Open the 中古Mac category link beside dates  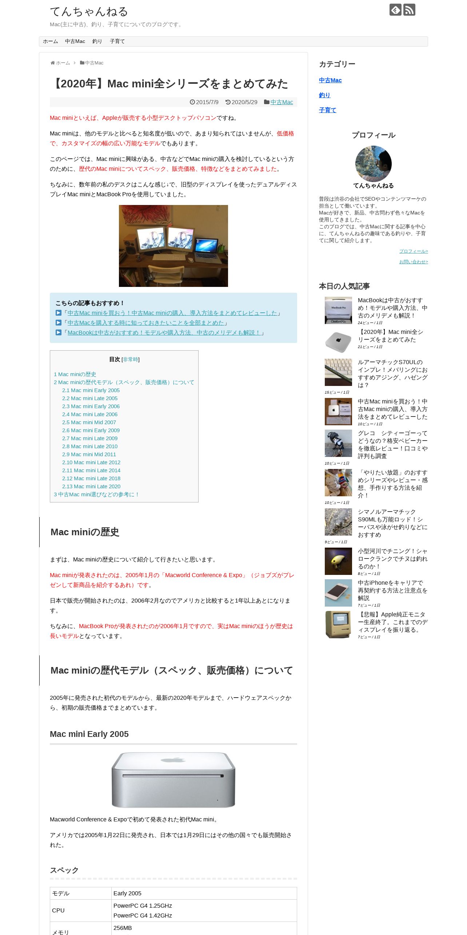pos(282,102)
